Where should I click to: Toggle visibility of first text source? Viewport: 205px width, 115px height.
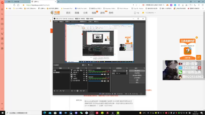click(x=84, y=70)
